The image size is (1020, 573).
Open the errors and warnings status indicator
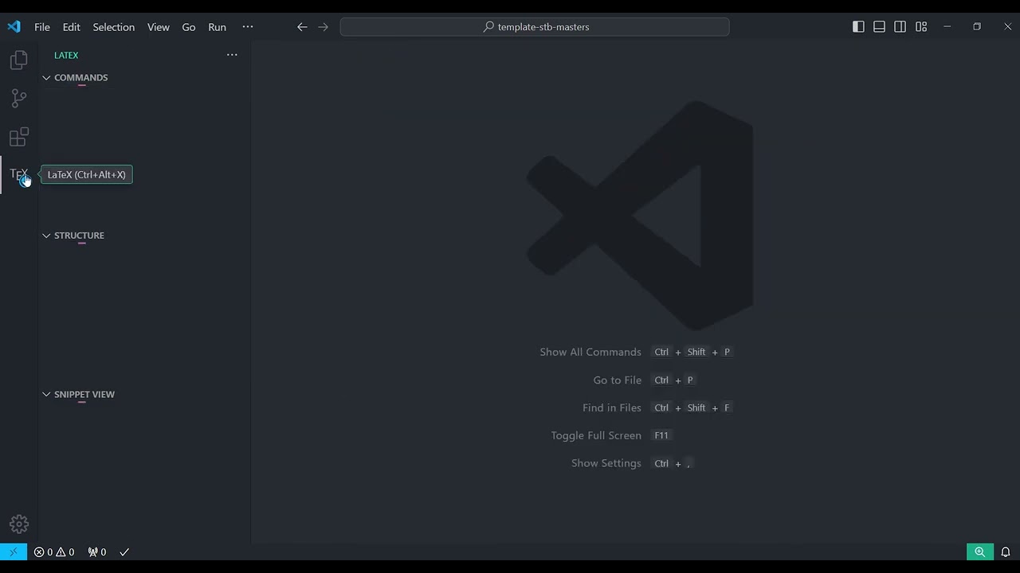tap(54, 552)
